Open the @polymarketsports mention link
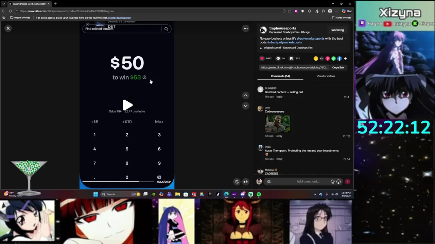 click(x=311, y=39)
